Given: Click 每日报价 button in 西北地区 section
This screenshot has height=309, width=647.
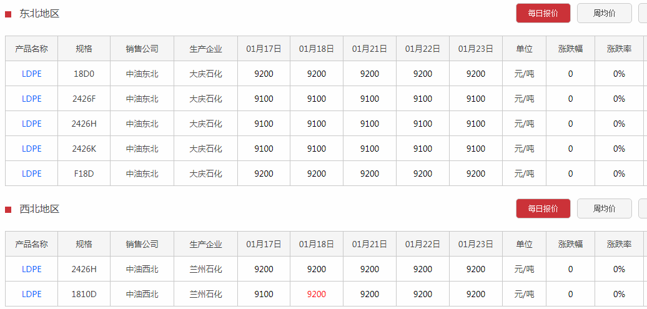Looking at the screenshot, I should 543,208.
